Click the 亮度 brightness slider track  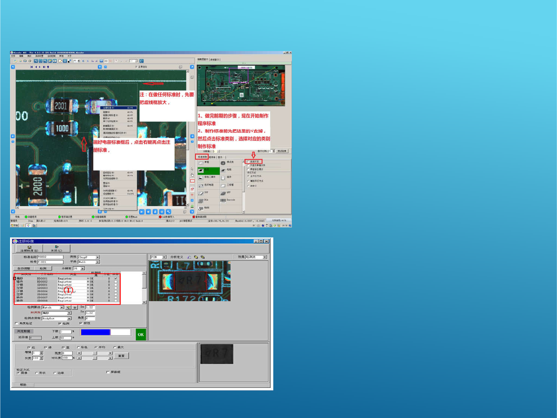pos(95,353)
